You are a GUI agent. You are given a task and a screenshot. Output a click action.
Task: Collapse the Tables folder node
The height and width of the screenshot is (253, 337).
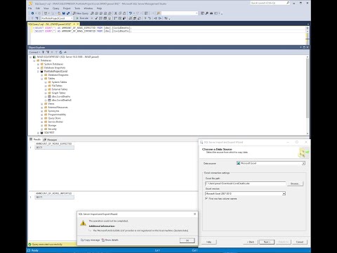click(x=42, y=79)
